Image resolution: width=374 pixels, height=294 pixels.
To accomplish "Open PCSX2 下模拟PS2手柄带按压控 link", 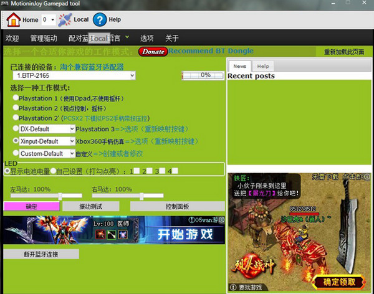I will pos(105,118).
